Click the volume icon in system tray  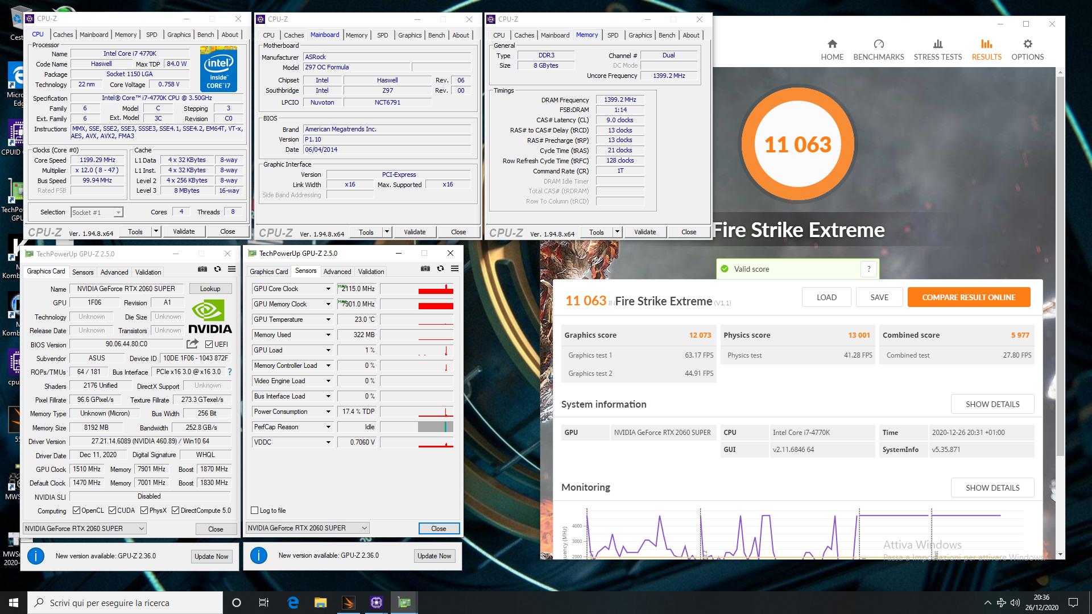pyautogui.click(x=1015, y=603)
